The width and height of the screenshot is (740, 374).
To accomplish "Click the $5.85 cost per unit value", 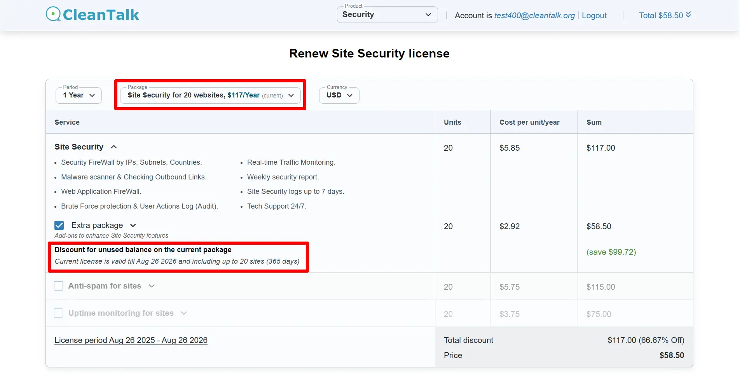I will pyautogui.click(x=510, y=148).
